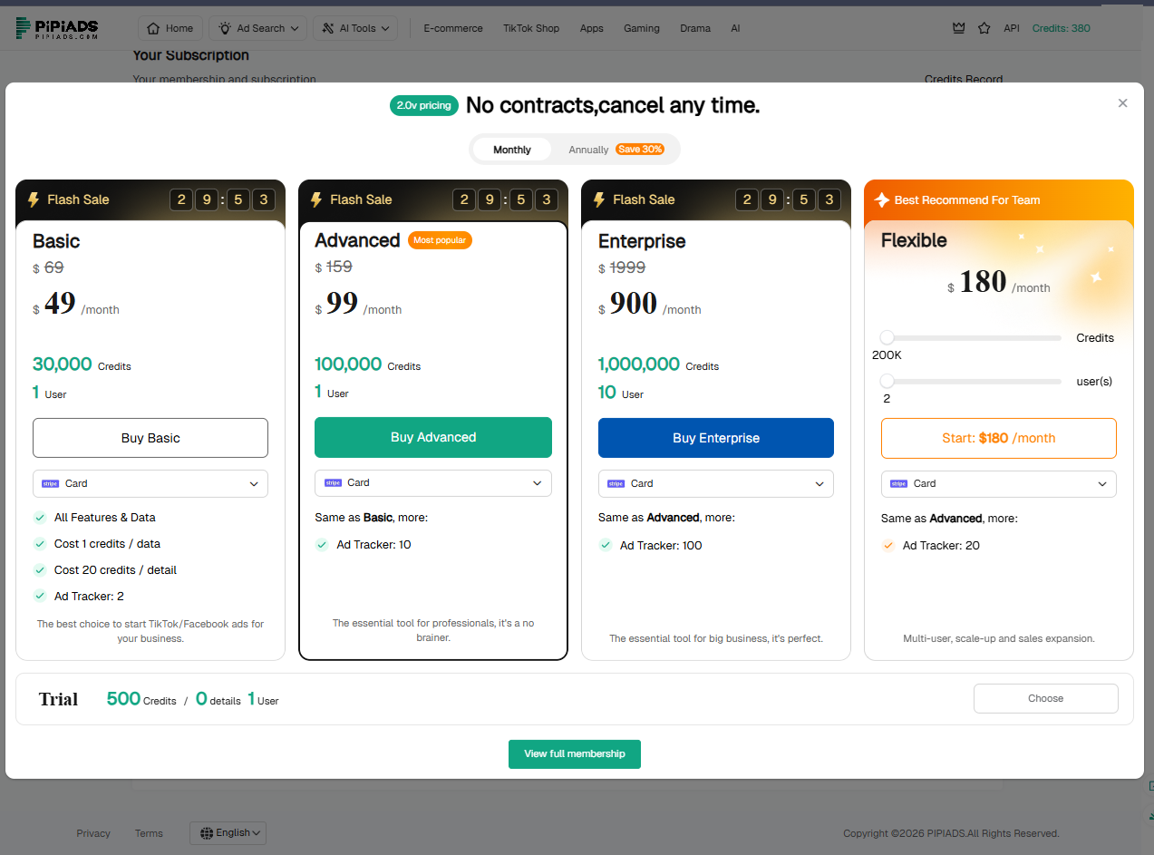Image resolution: width=1154 pixels, height=855 pixels.
Task: Go to the Home menu item
Action: [170, 28]
